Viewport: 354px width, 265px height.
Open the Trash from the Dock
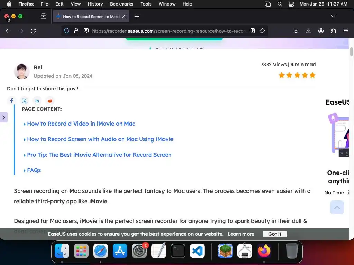(x=292, y=251)
